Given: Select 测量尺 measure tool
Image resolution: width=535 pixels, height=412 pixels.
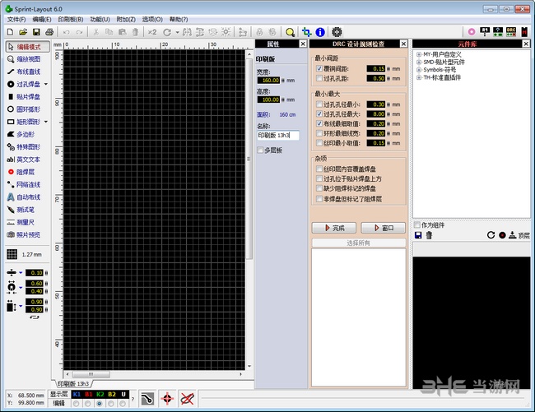Looking at the screenshot, I should pos(21,222).
